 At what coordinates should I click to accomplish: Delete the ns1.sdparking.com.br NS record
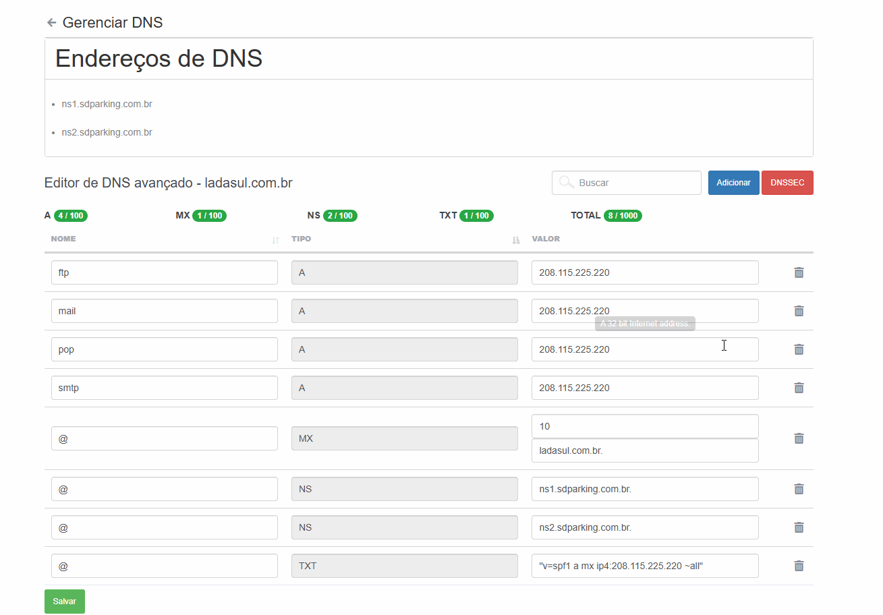[799, 489]
